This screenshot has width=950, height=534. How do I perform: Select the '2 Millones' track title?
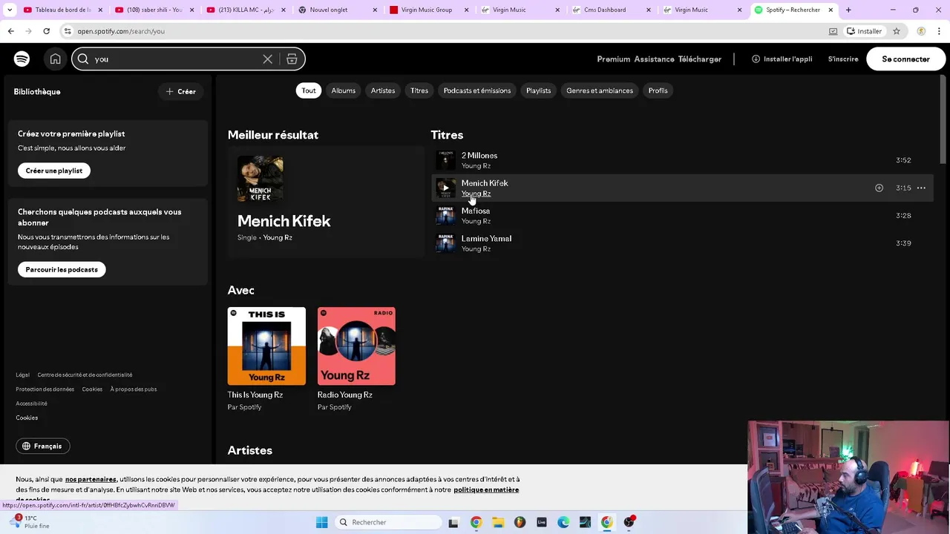tap(479, 156)
